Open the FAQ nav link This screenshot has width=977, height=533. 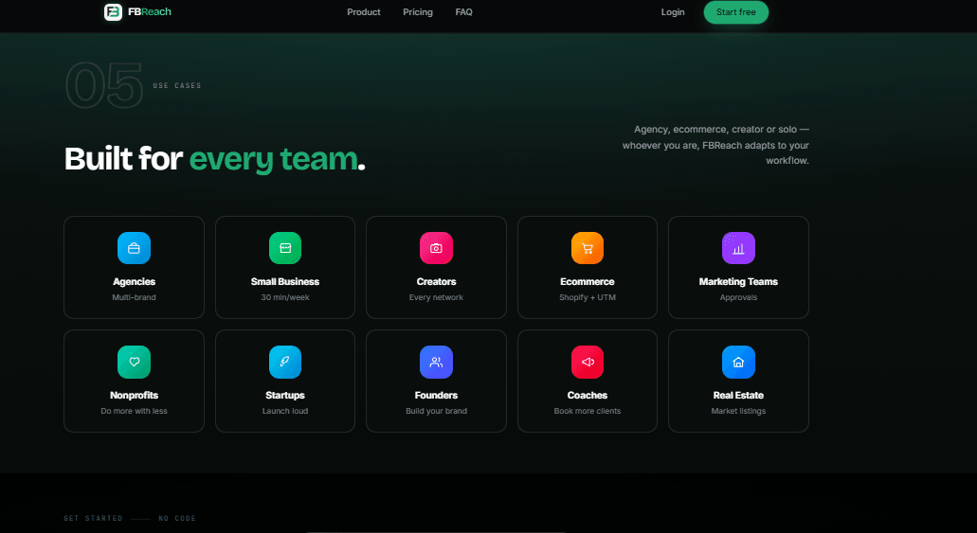point(463,11)
